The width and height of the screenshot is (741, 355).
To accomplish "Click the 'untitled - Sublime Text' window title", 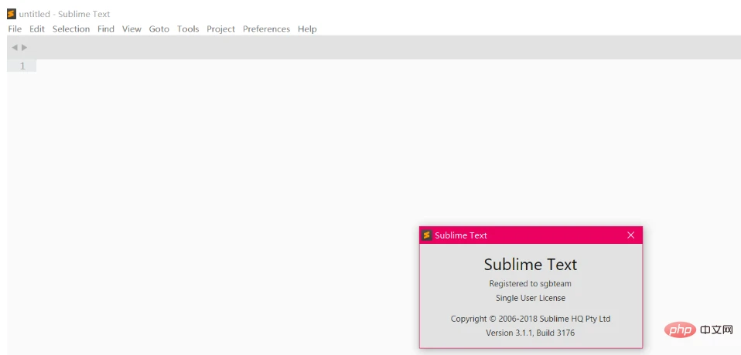I will coord(64,14).
